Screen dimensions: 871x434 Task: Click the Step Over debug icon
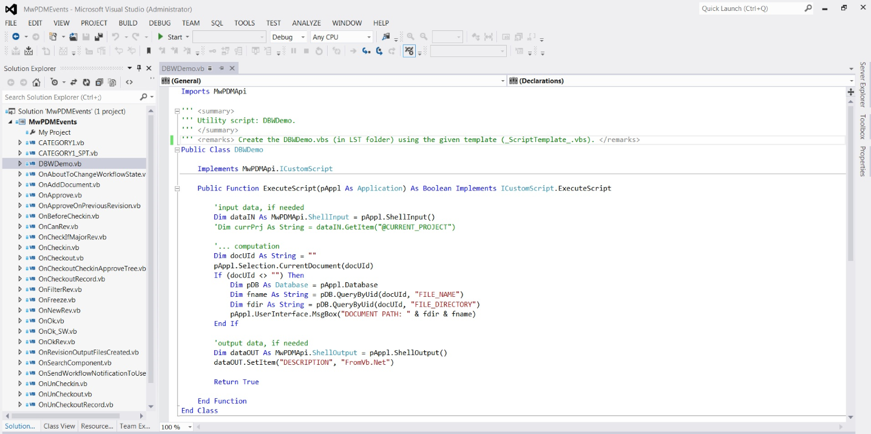click(x=379, y=52)
